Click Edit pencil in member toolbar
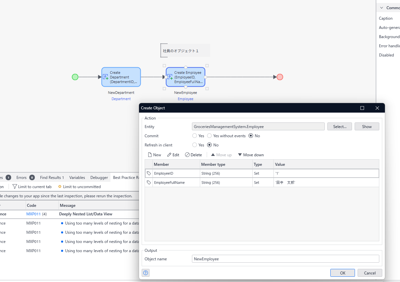 [x=173, y=155]
